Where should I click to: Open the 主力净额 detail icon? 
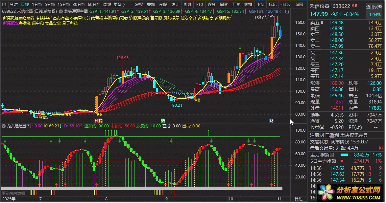pyautogui.click(x=331, y=155)
